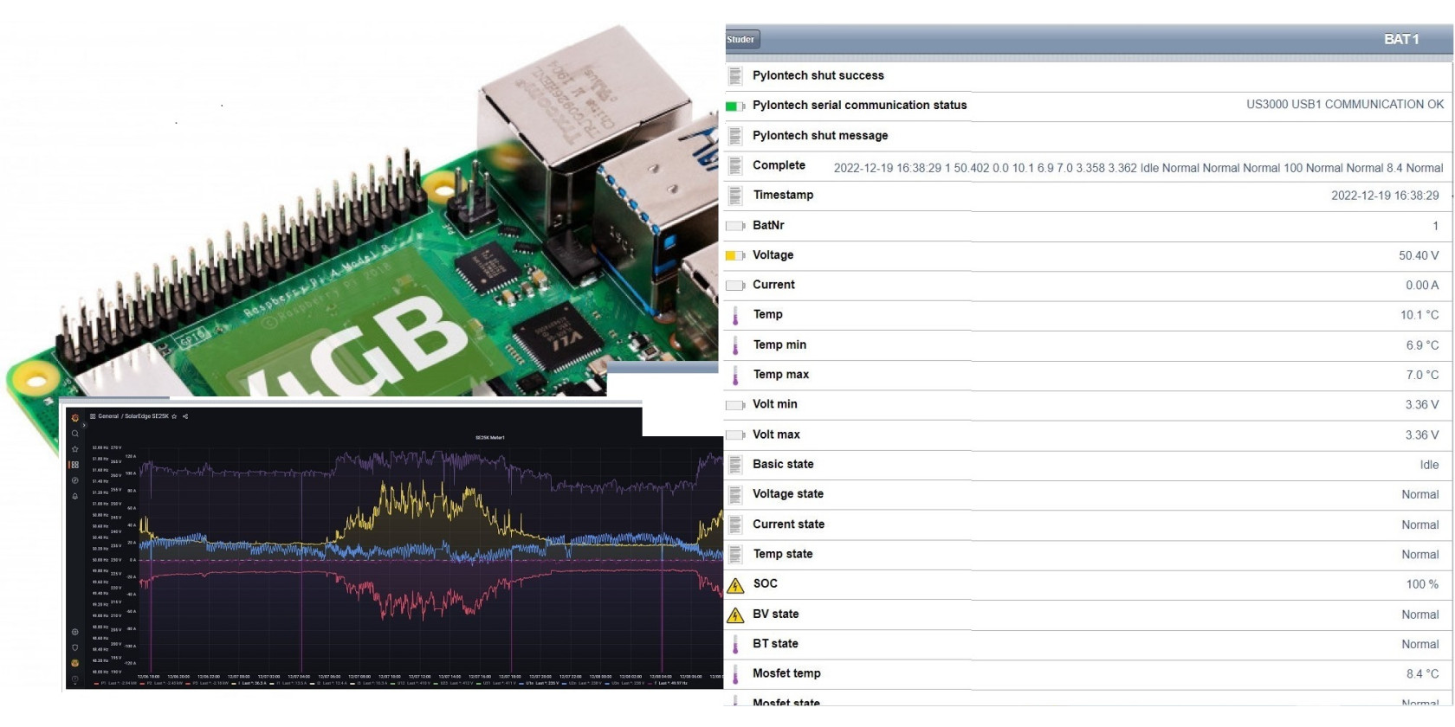The width and height of the screenshot is (1455, 727).
Task: Click the document icon beside Pylontech shut message
Action: (x=735, y=136)
